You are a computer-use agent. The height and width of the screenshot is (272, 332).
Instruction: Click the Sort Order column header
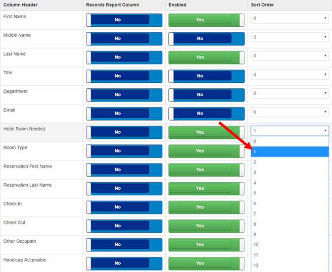click(x=262, y=5)
